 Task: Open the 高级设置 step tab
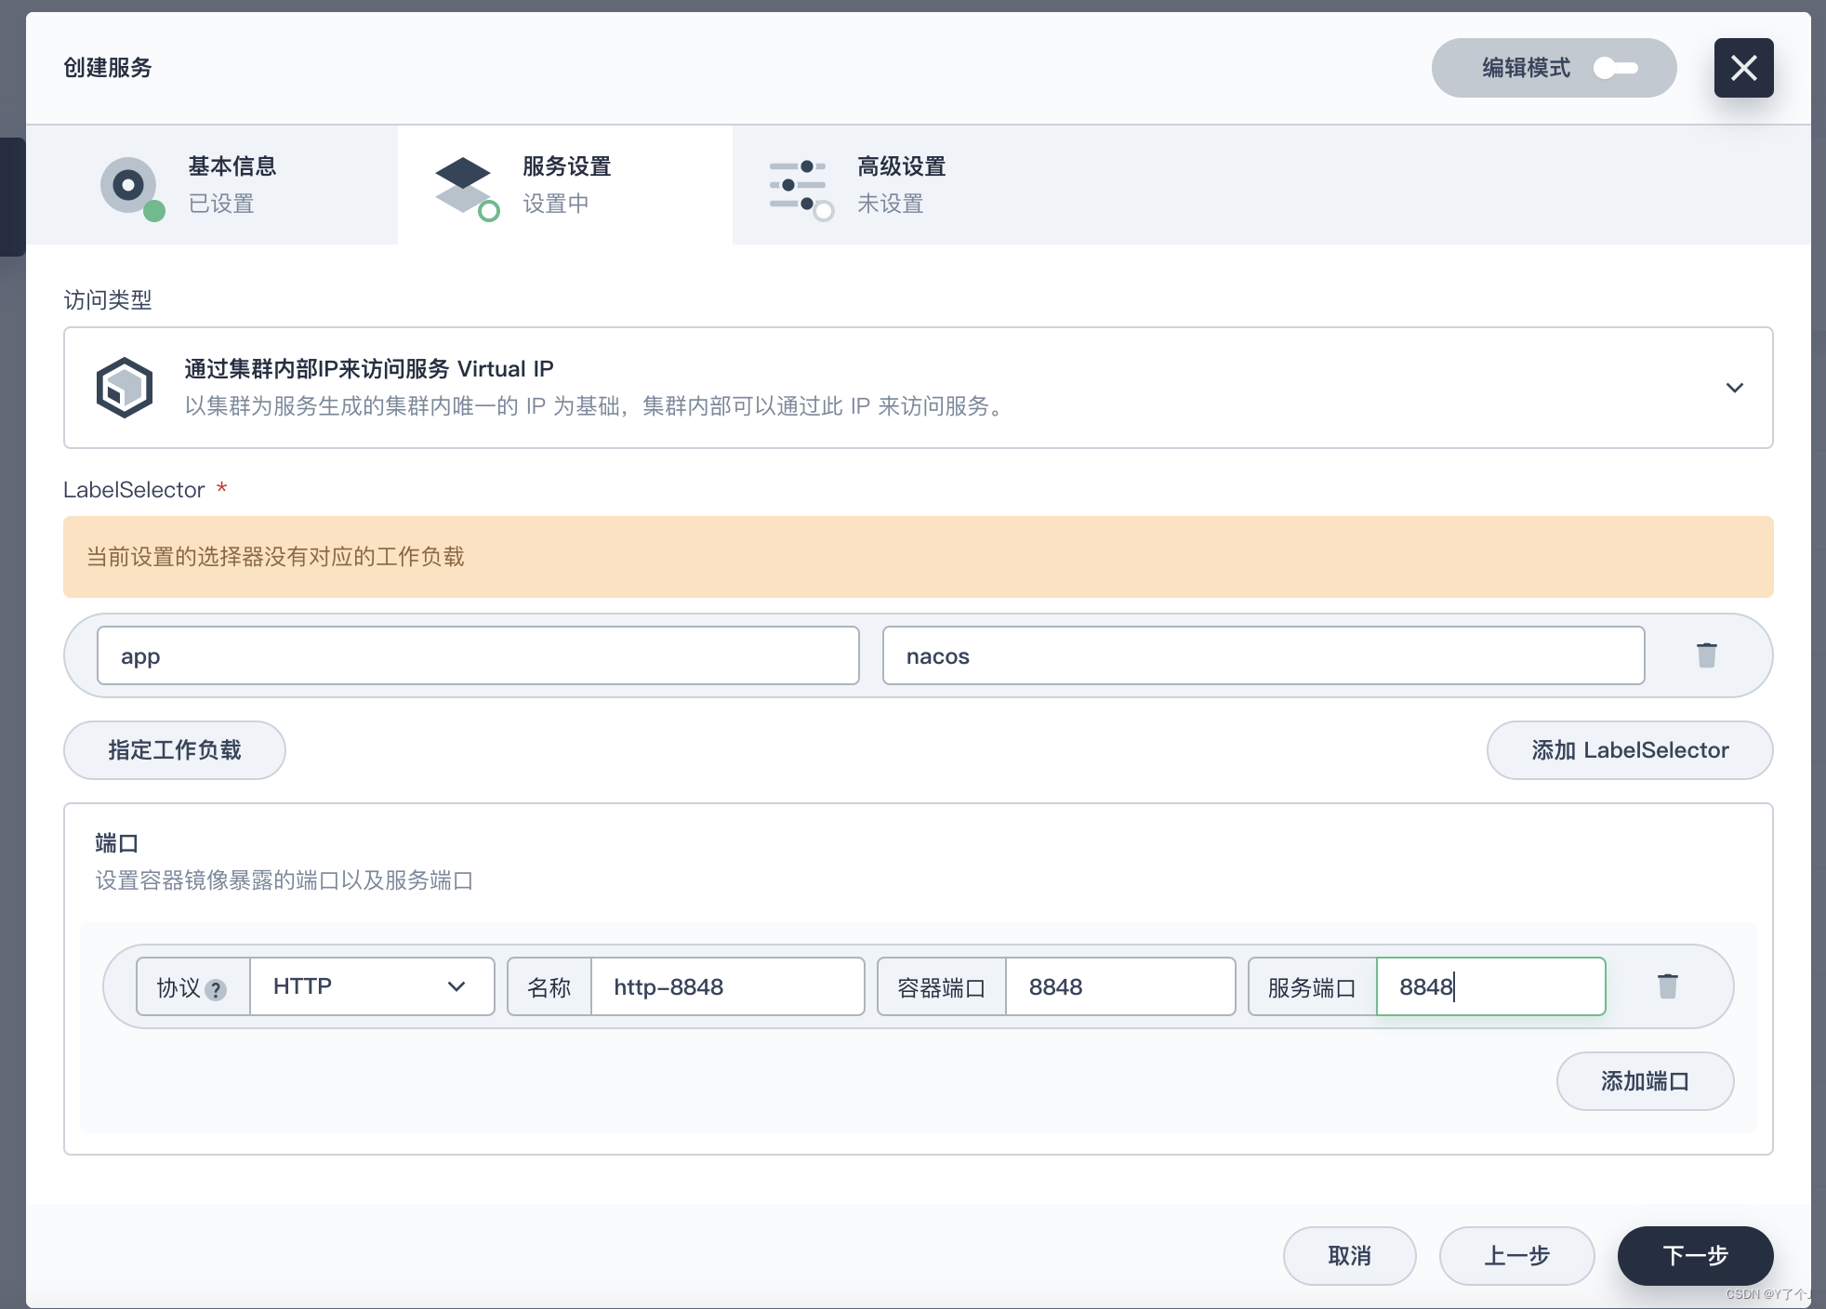(x=900, y=185)
